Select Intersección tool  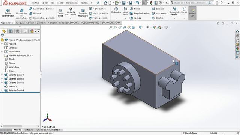point(159,13)
